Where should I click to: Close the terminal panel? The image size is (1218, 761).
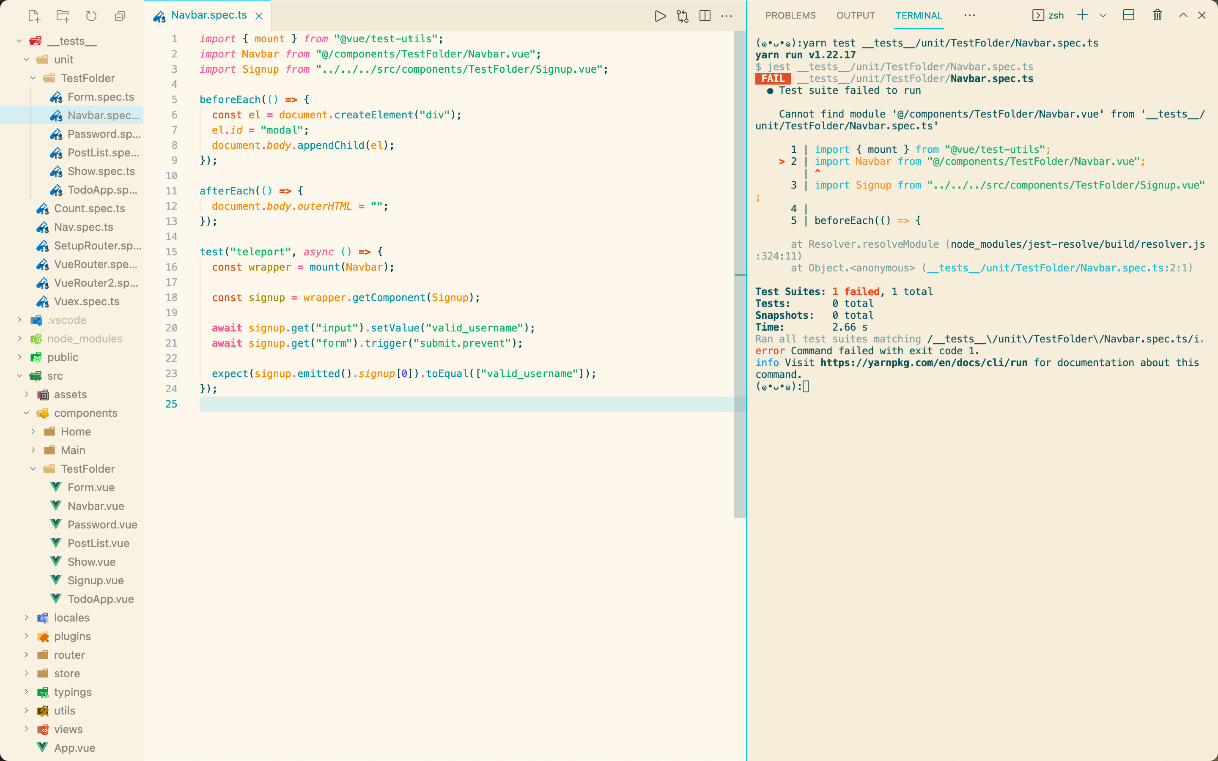[x=1202, y=16]
